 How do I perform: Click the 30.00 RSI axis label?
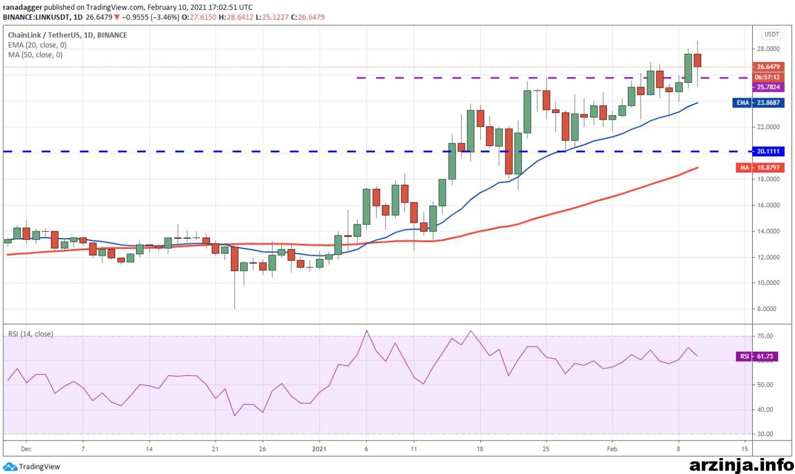[x=765, y=434]
